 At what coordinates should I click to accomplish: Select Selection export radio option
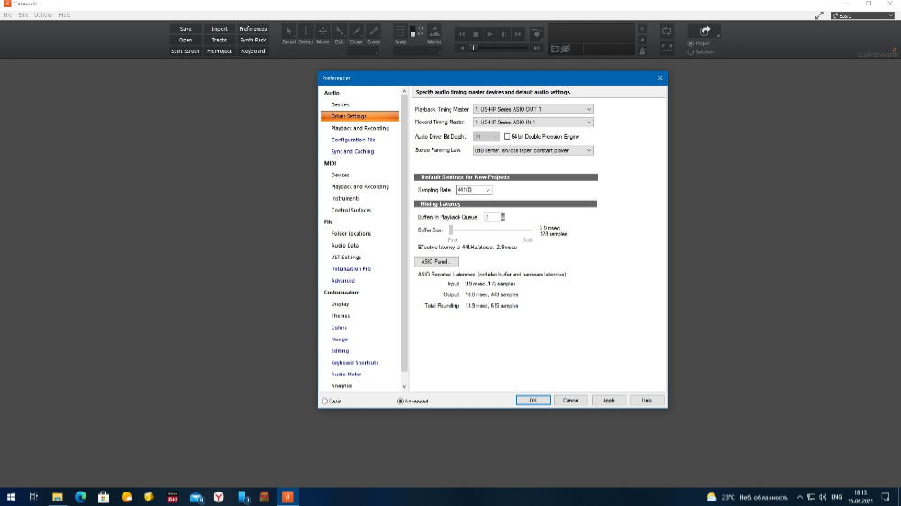click(x=691, y=52)
